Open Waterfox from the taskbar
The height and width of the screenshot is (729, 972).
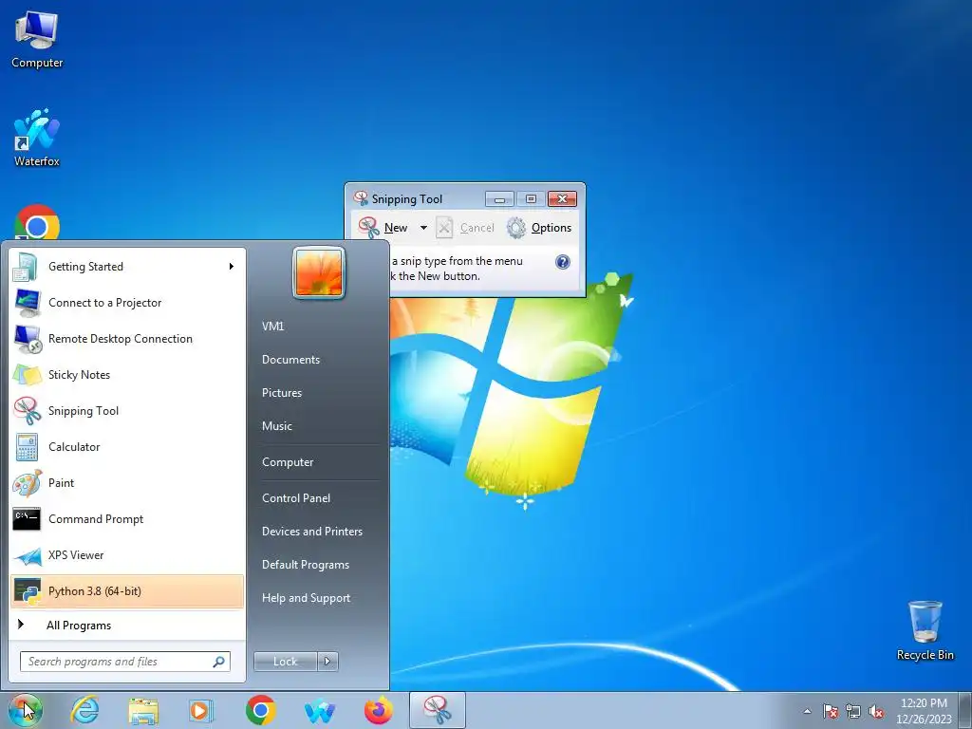pos(319,711)
